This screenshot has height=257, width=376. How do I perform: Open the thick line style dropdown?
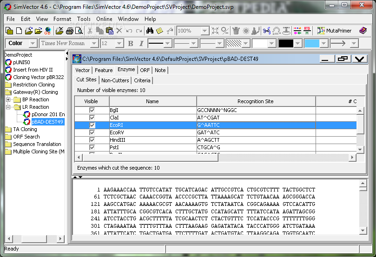168,43
